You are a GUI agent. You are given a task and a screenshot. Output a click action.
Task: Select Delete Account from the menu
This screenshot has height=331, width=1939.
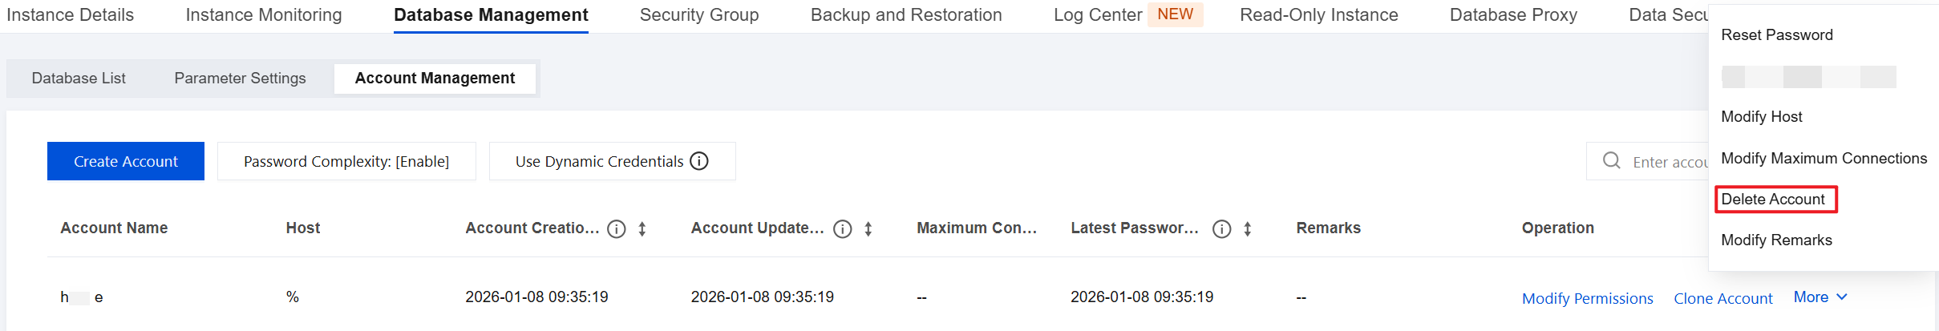coord(1773,200)
